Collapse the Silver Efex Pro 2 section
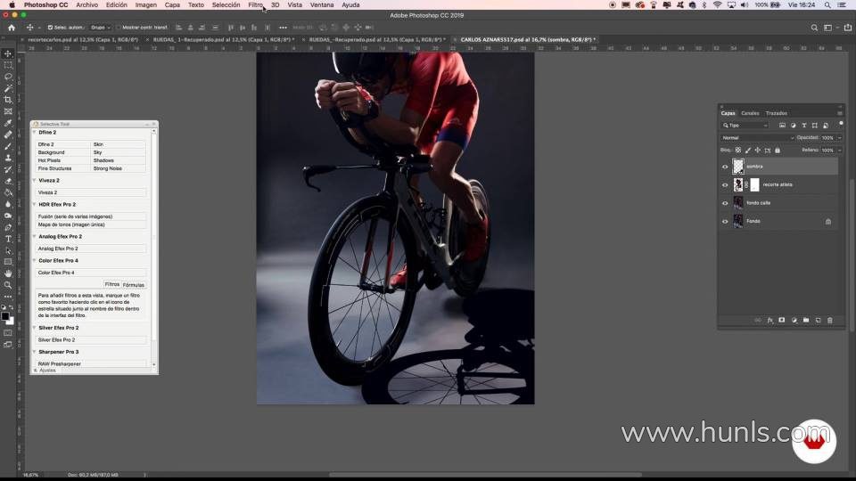 coord(35,328)
